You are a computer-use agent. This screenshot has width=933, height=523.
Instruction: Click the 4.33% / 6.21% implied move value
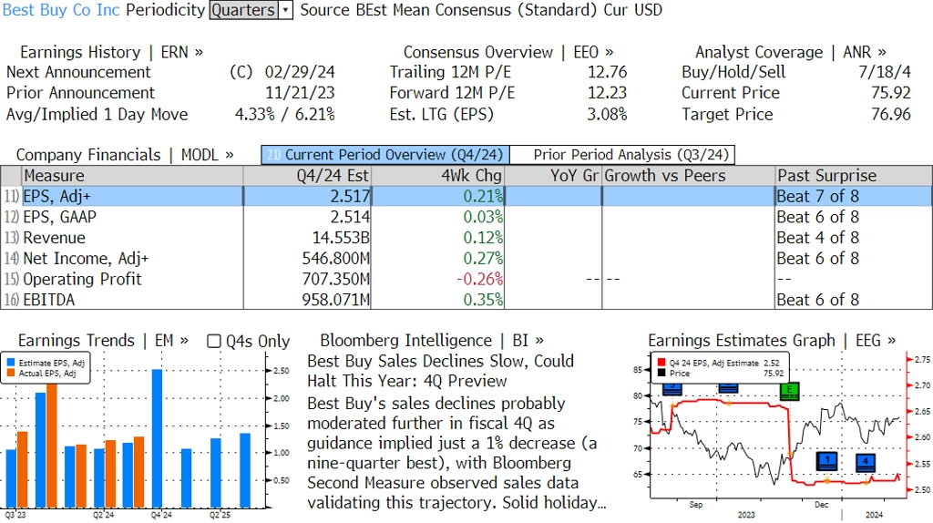pos(284,114)
